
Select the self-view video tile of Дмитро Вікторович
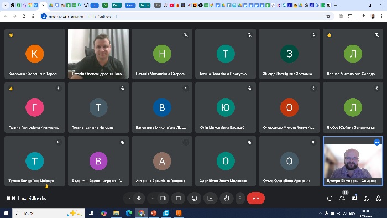pyautogui.click(x=353, y=161)
